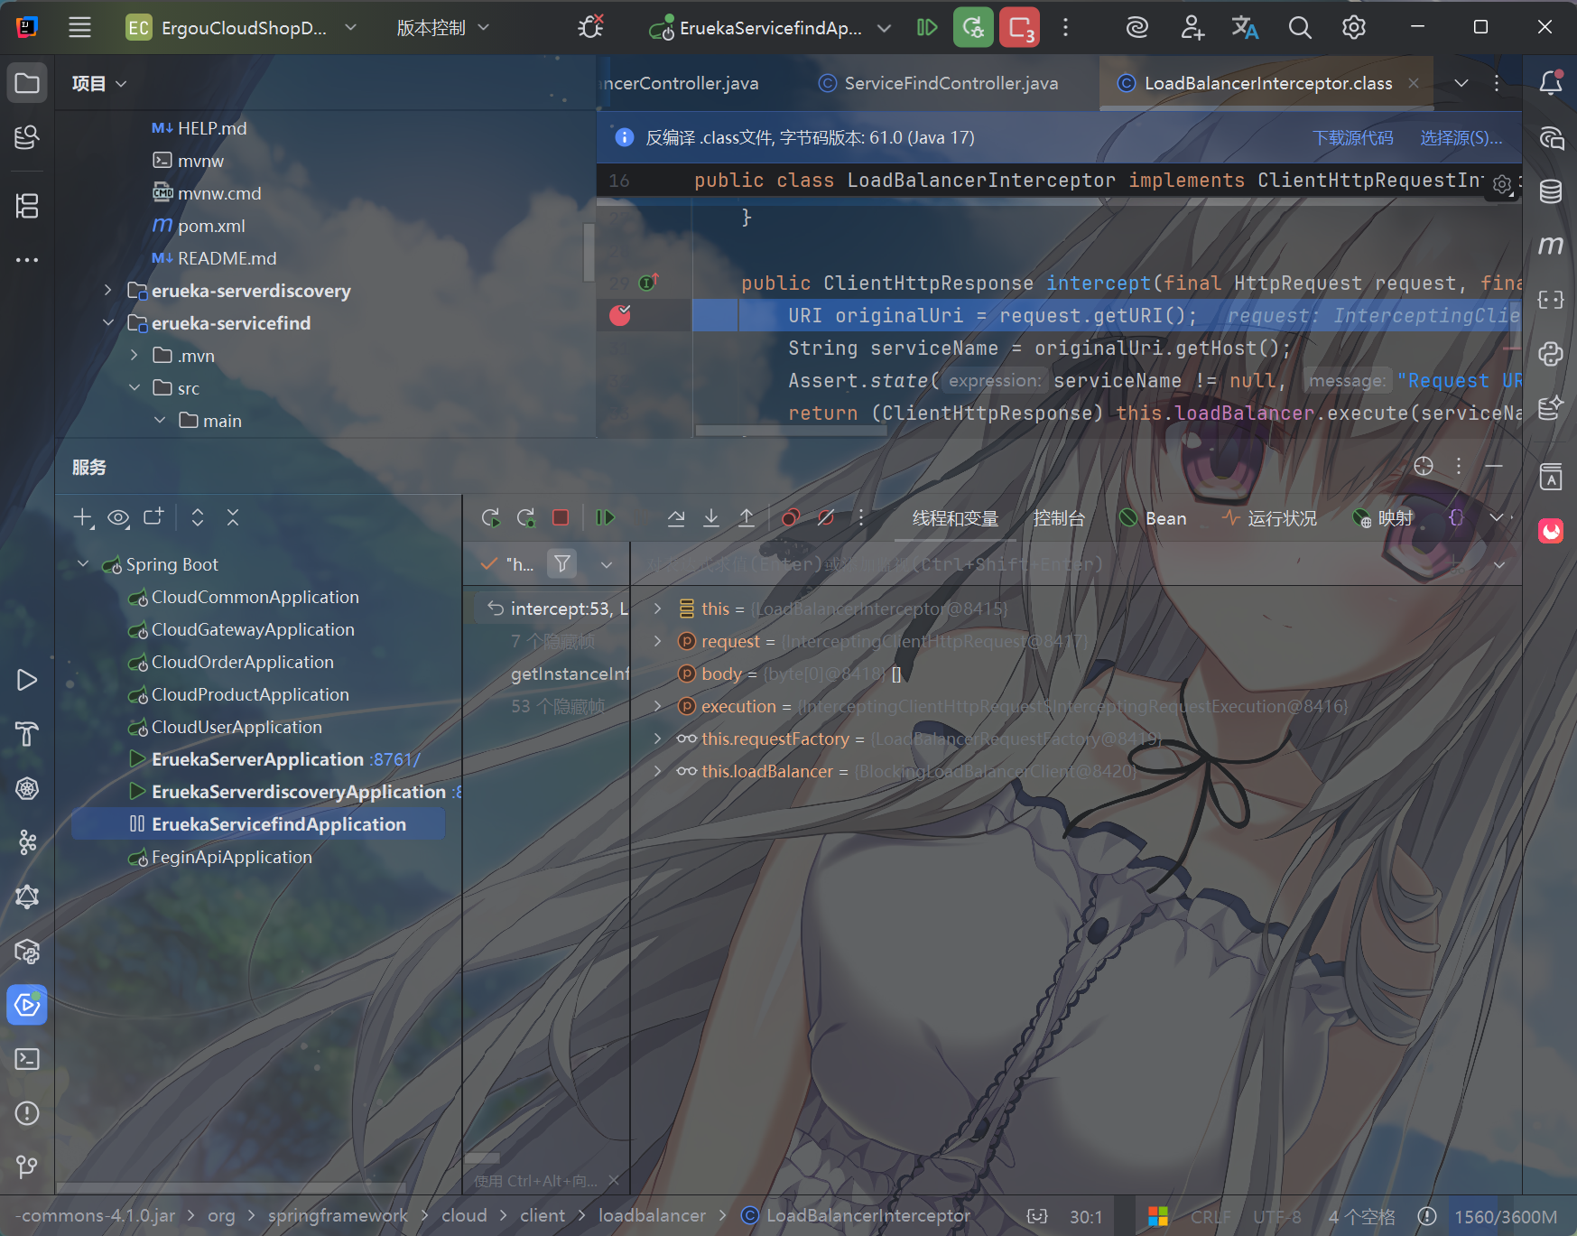This screenshot has height=1236, width=1577.
Task: Open the Run tool window
Action: [27, 680]
